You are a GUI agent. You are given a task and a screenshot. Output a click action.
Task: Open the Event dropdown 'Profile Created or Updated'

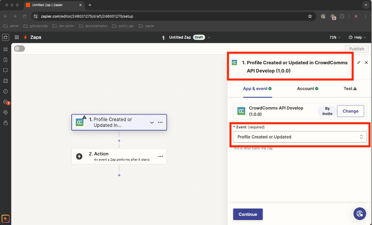pyautogui.click(x=300, y=137)
